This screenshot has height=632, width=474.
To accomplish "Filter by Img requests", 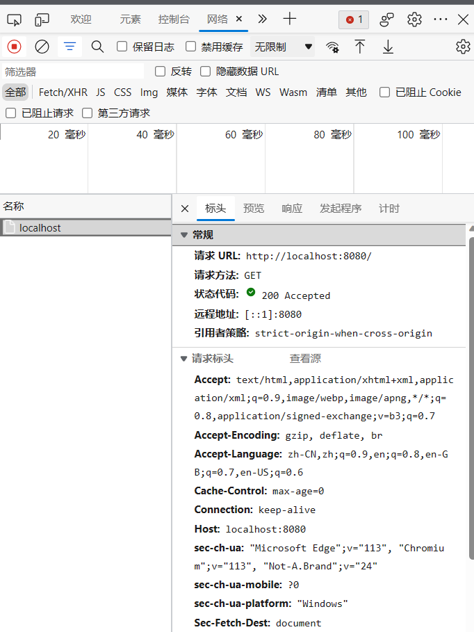I will (x=149, y=92).
